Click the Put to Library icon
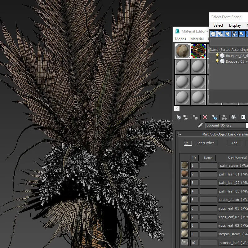 [233, 117]
